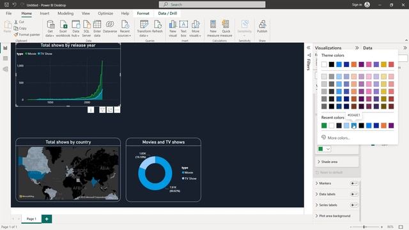The height and width of the screenshot is (230, 409).
Task: Collapse the Data pane
Action: (x=405, y=48)
